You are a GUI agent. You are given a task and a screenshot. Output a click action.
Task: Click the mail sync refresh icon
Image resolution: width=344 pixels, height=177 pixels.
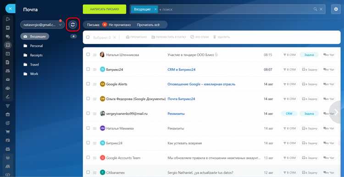tap(73, 25)
